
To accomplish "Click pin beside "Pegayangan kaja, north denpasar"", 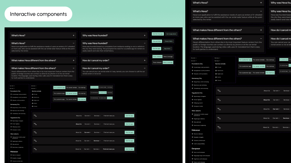I will point(193,155).
